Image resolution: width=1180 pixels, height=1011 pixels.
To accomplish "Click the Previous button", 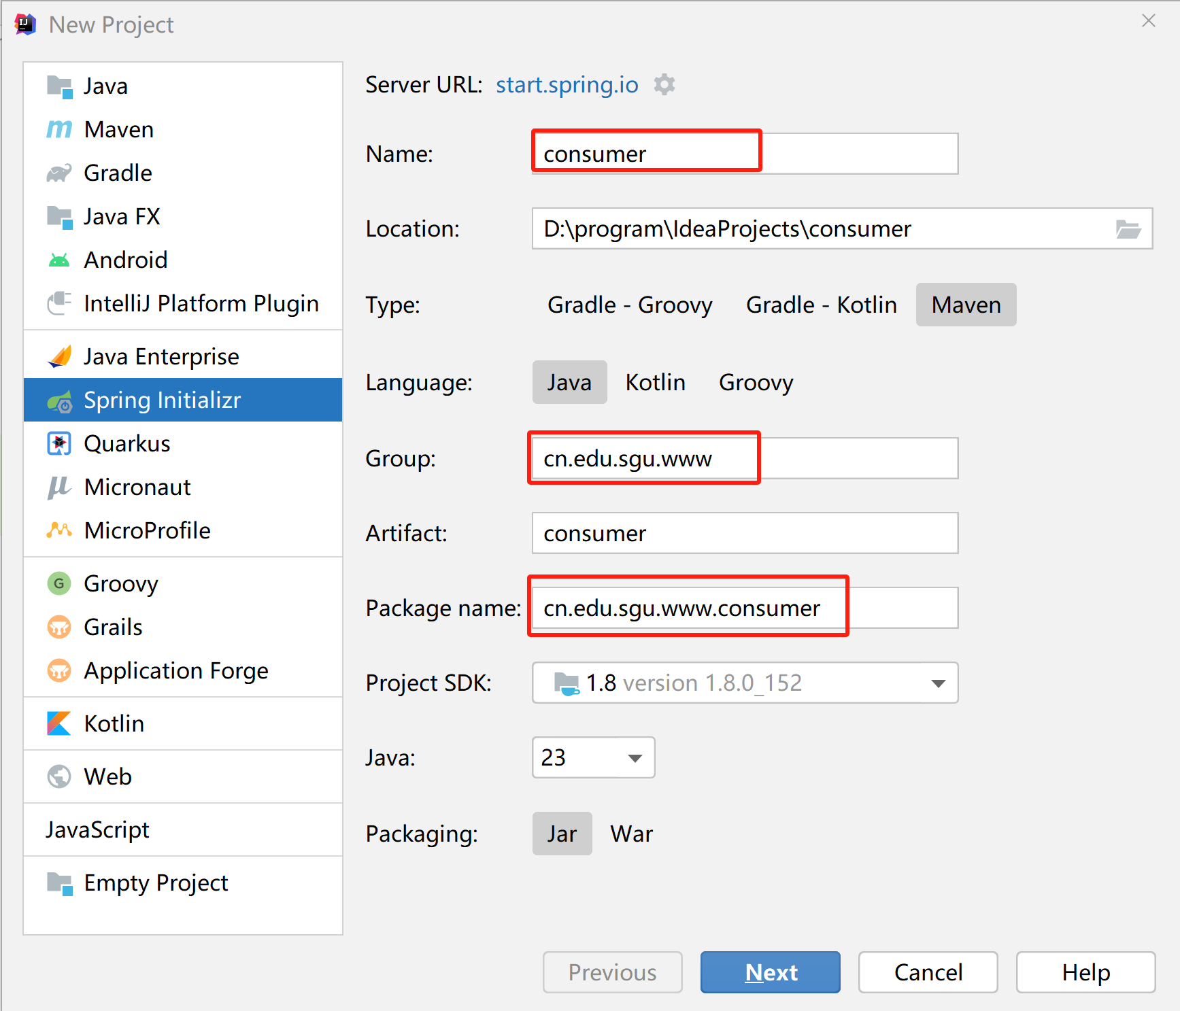I will coord(613,972).
